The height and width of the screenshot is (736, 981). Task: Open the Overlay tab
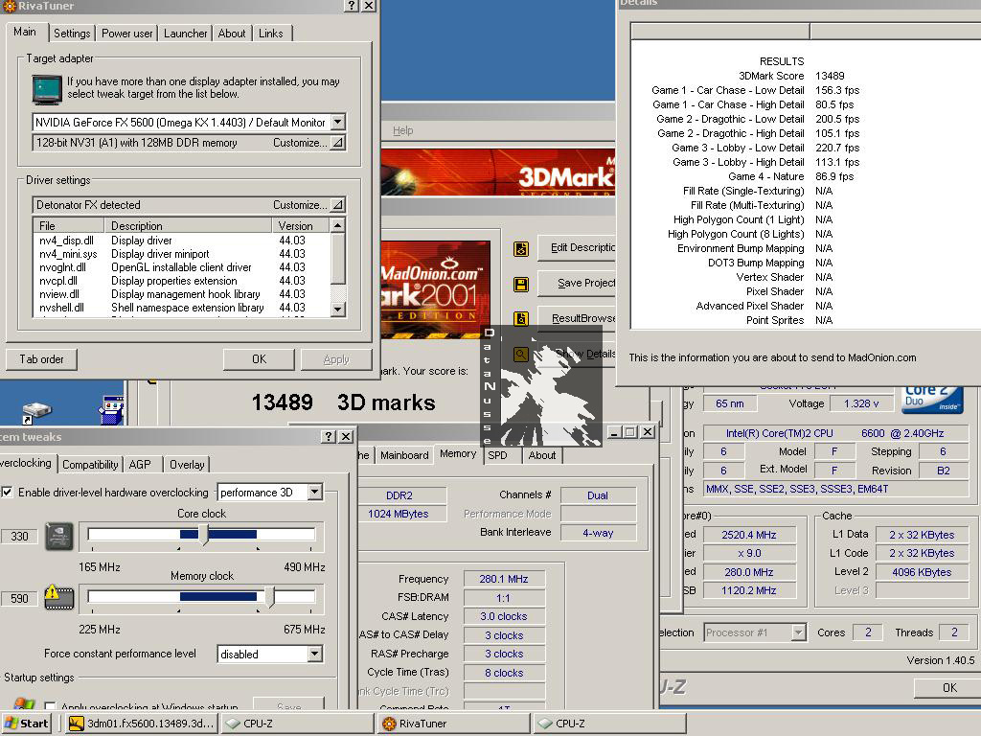point(187,465)
